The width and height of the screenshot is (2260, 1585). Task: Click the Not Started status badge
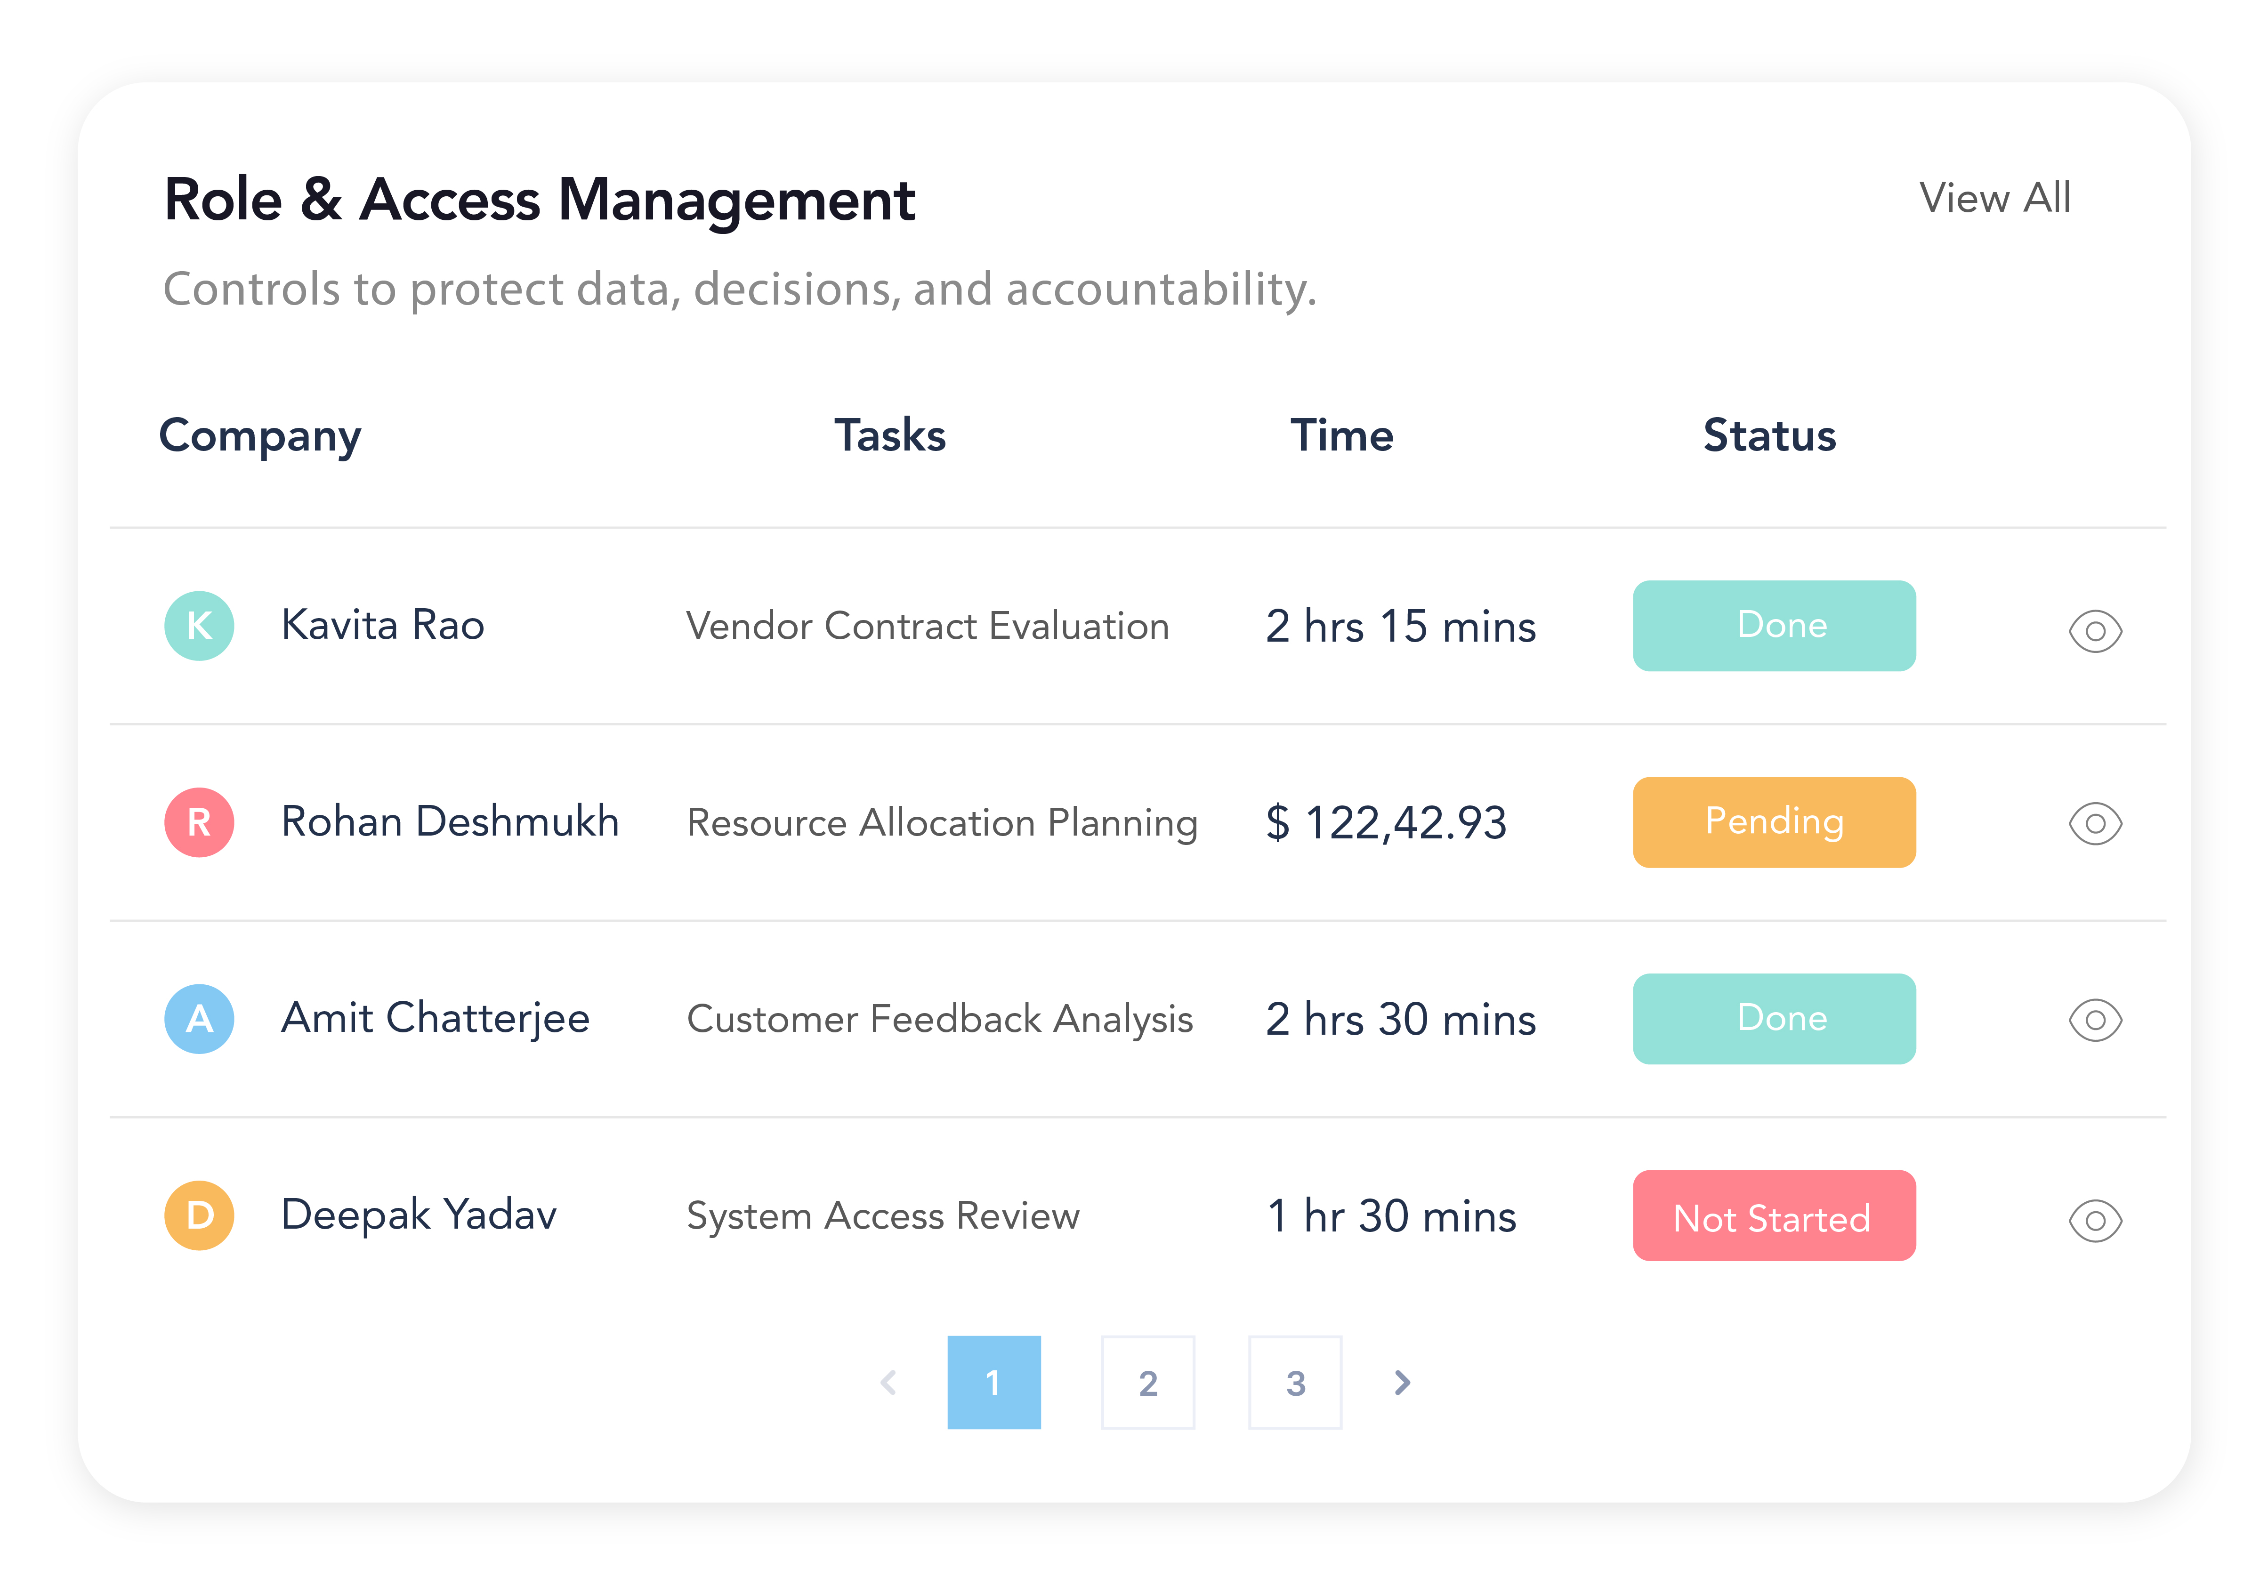pyautogui.click(x=1774, y=1216)
